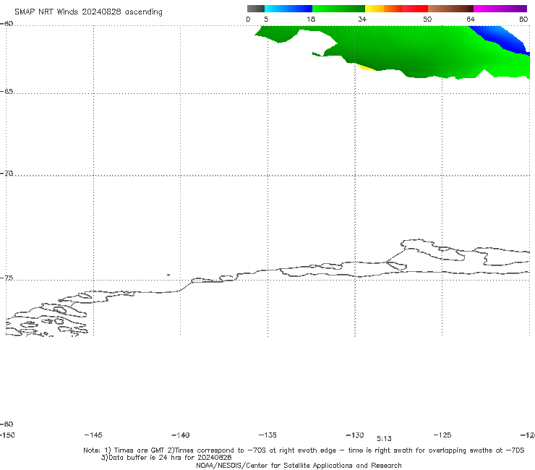The height and width of the screenshot is (470, 535).
Task: Click the color bar label '64'
Action: click(471, 19)
